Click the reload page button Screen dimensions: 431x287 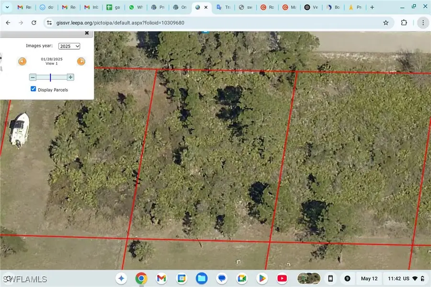pos(34,22)
